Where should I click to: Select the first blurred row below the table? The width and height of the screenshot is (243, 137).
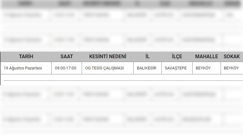pos(121,94)
